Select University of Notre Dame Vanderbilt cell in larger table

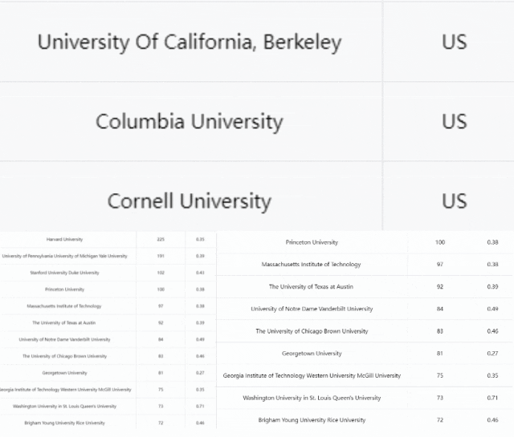312,309
